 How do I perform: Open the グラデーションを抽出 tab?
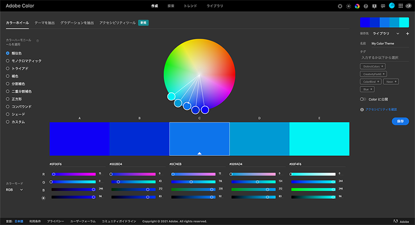click(77, 23)
